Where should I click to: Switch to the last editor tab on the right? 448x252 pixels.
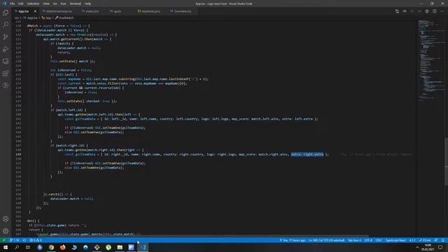point(183,11)
